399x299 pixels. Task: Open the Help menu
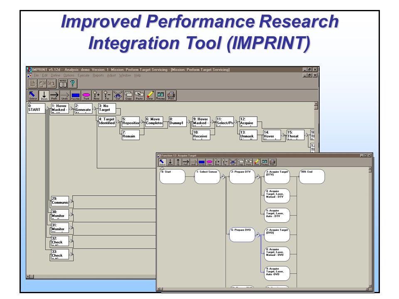click(x=138, y=75)
